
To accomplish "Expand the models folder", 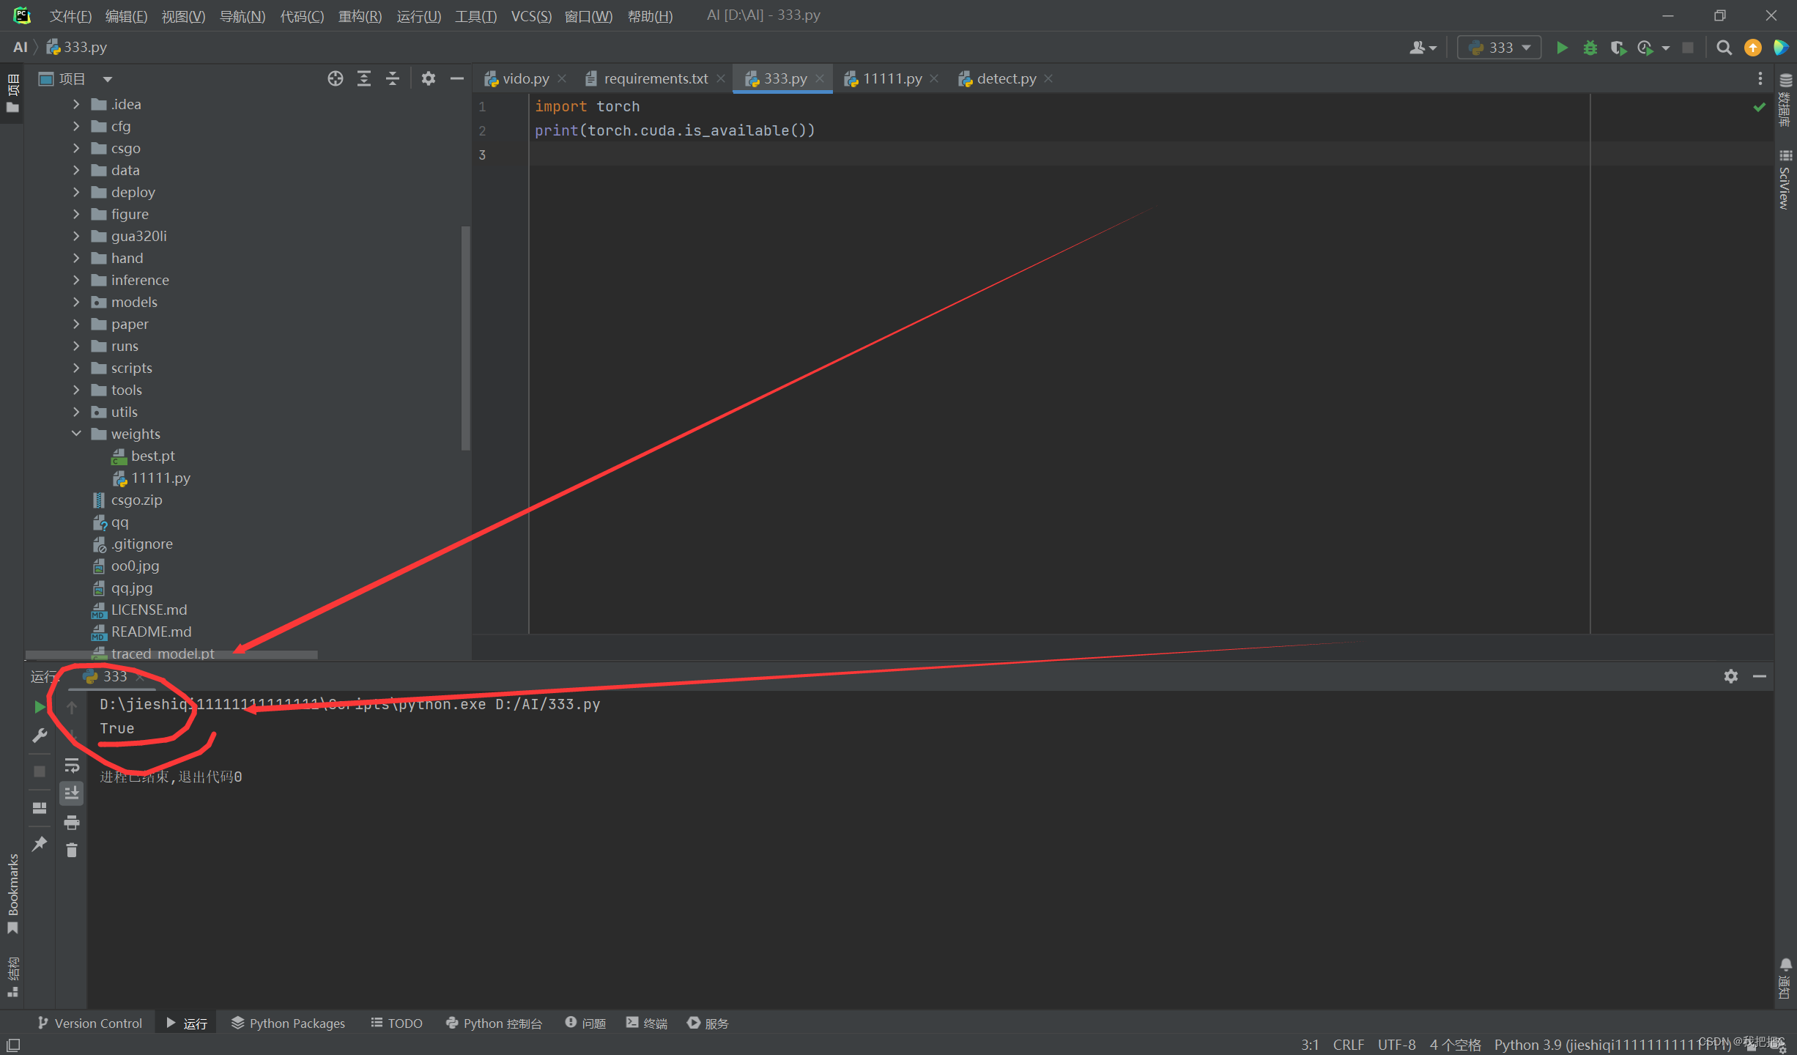I will coord(76,302).
